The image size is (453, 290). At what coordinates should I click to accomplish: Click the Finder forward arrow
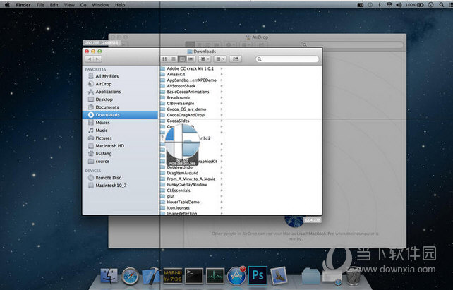pos(97,59)
